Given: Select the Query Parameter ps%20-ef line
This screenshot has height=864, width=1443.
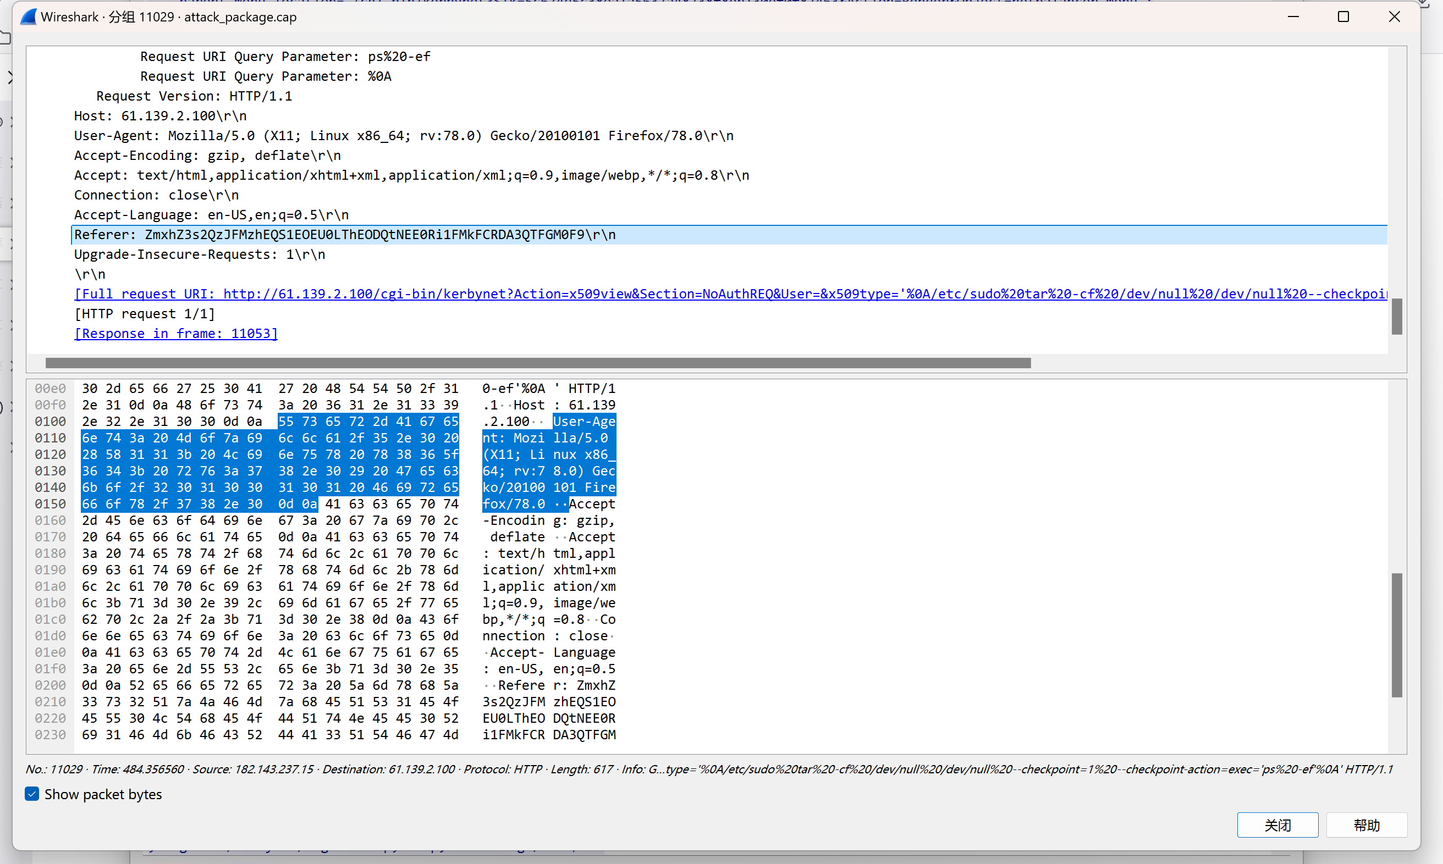Looking at the screenshot, I should point(285,56).
